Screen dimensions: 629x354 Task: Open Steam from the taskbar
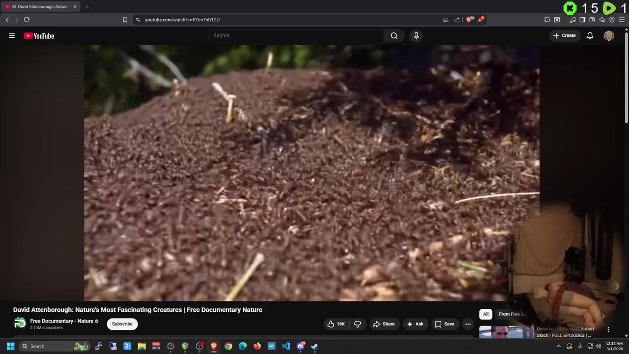[314, 346]
